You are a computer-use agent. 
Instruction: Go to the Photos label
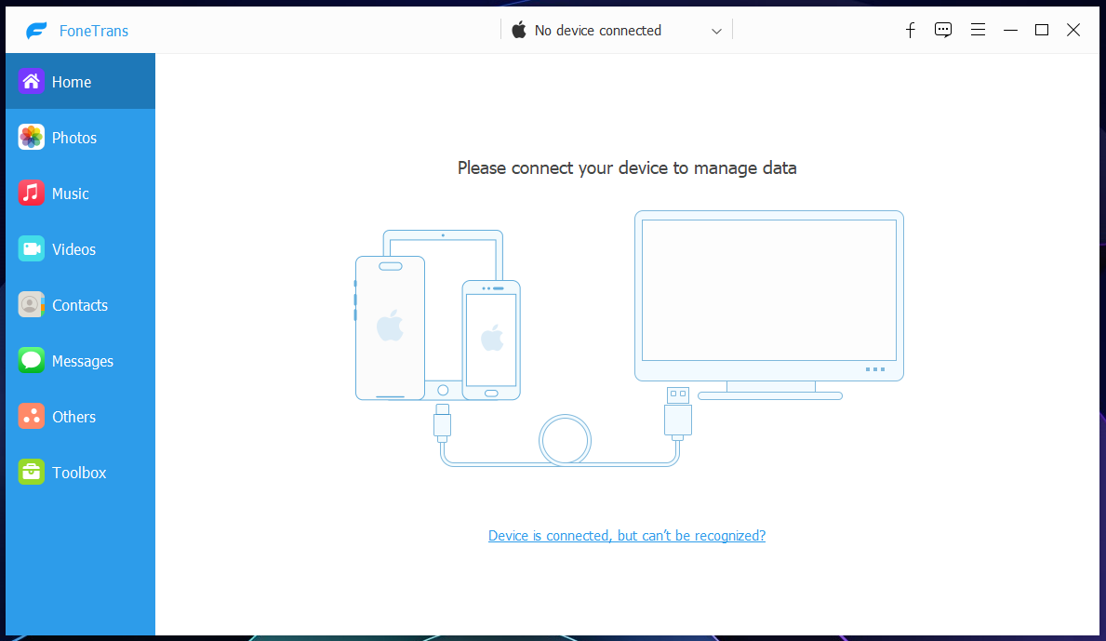(x=74, y=138)
